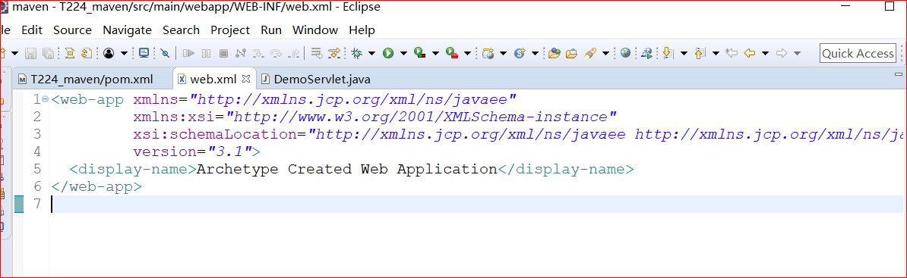Switch to T224_maven/pom.xml tab
Image resolution: width=907 pixels, height=278 pixels.
(x=92, y=79)
